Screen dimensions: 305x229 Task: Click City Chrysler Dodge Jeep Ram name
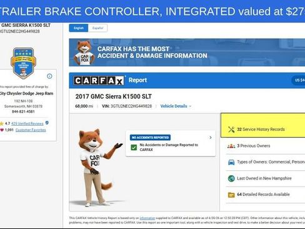[x=26, y=93]
